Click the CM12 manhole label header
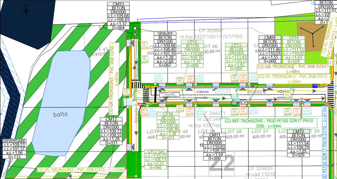Image resolution: width=337 pixels, height=179 pixels. click(111, 119)
